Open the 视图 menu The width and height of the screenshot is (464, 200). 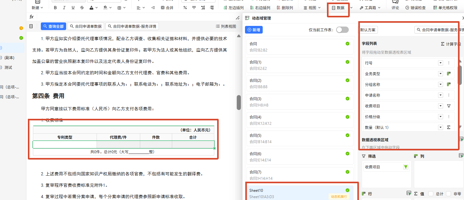(x=312, y=8)
